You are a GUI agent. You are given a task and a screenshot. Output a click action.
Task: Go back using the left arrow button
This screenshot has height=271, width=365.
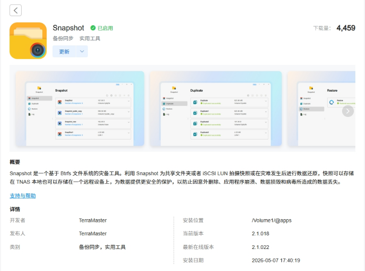point(16,10)
